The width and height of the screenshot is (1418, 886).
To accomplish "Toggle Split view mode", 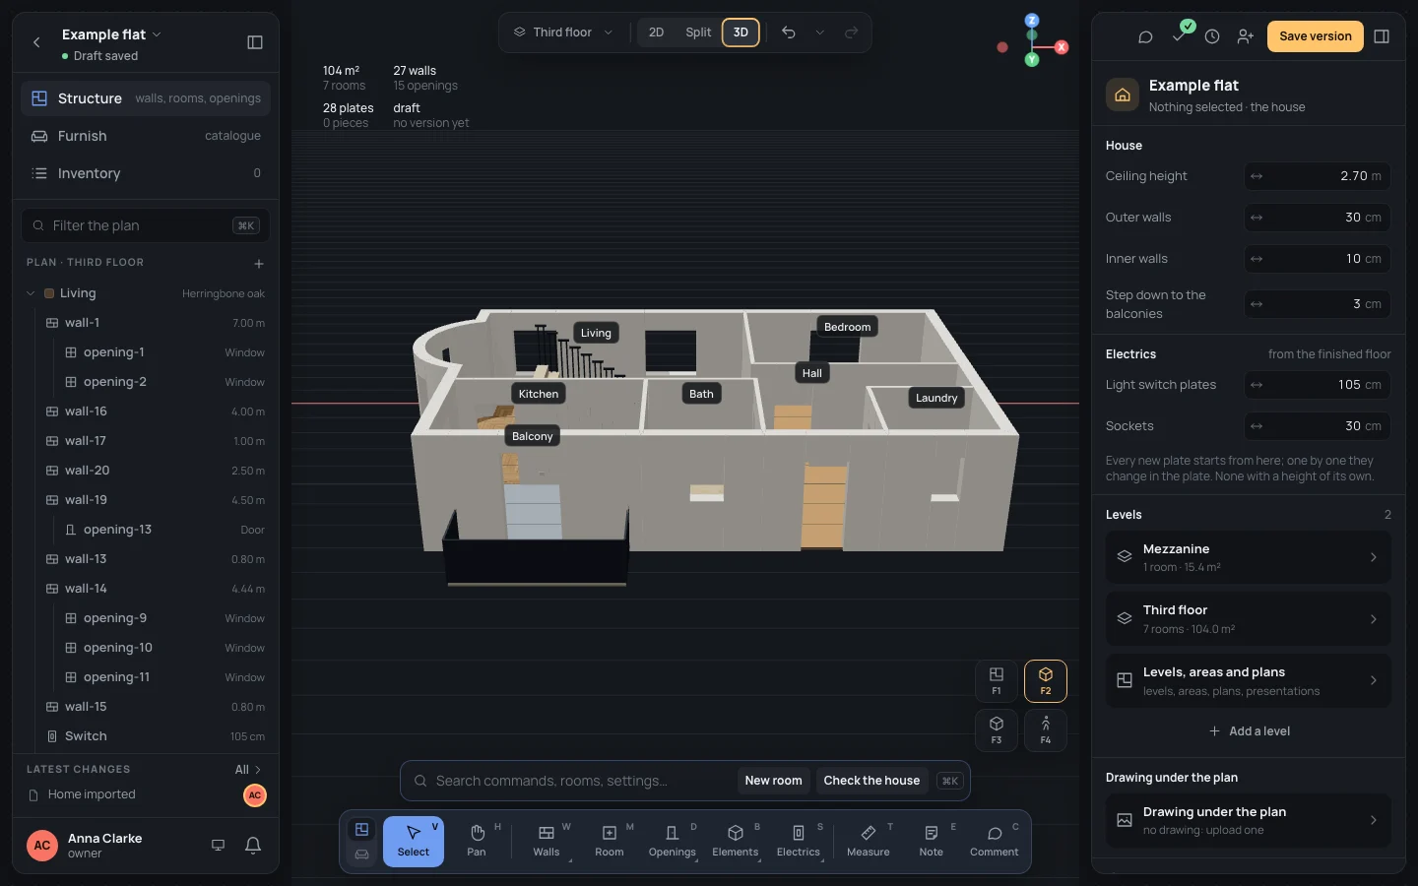I will (x=698, y=32).
